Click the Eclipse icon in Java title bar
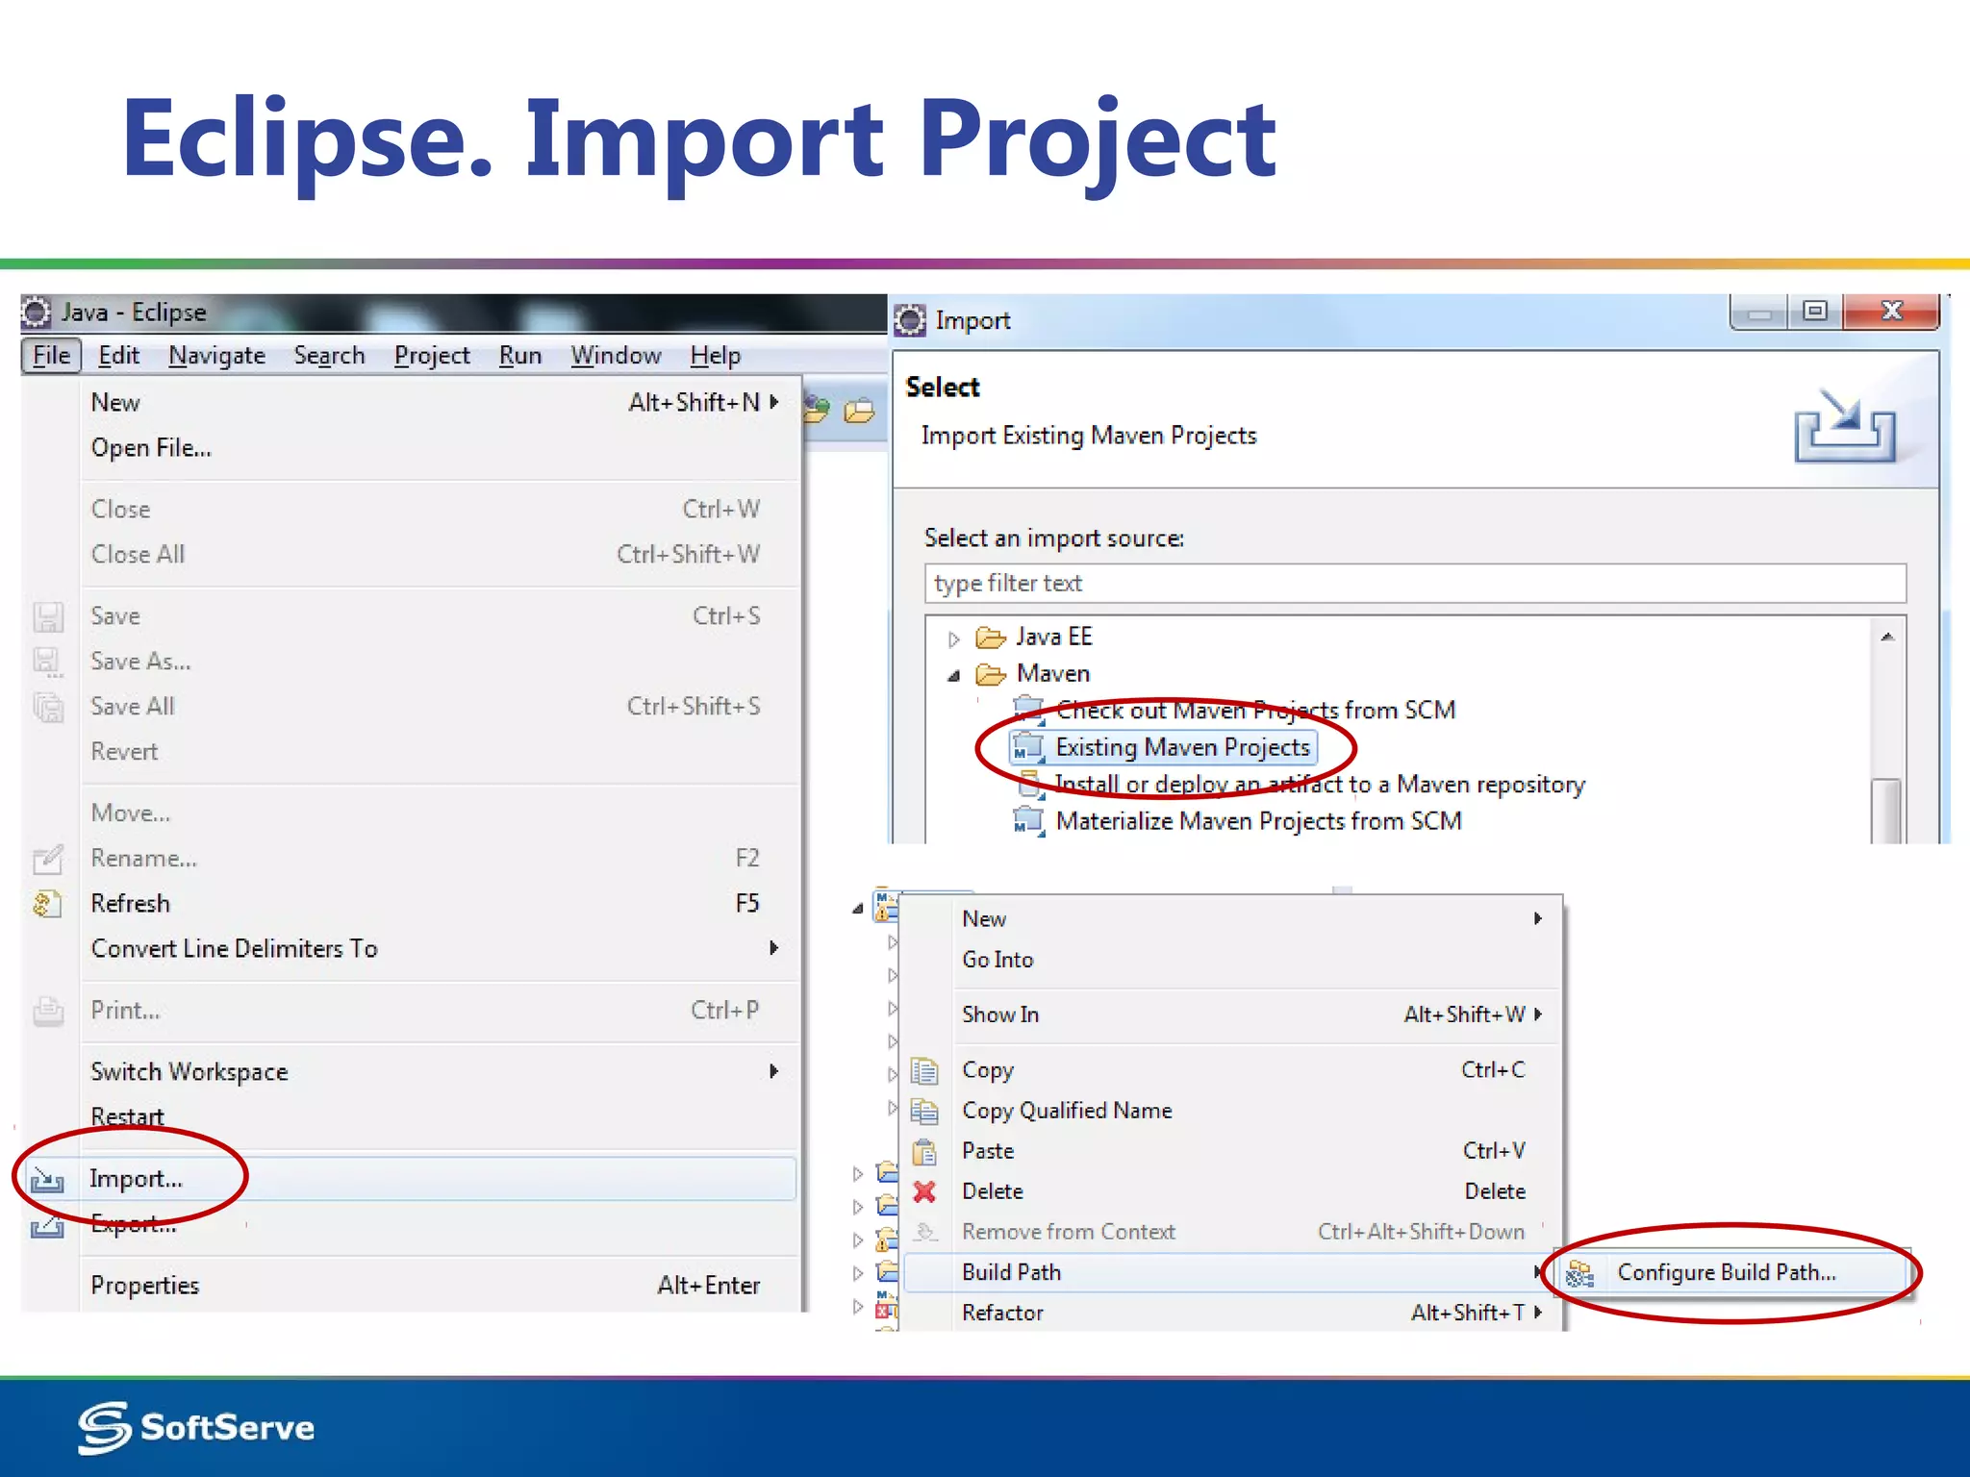This screenshot has height=1477, width=1970. (37, 312)
